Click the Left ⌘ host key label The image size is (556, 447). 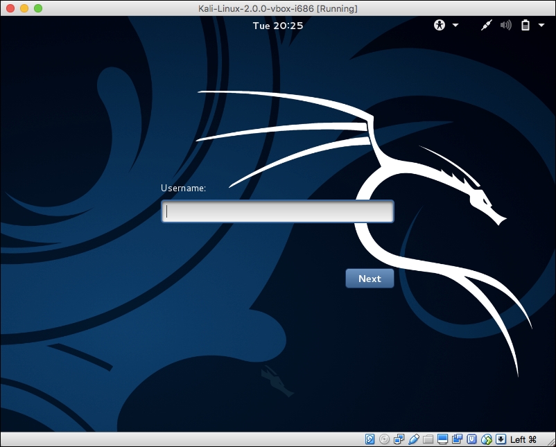point(523,439)
